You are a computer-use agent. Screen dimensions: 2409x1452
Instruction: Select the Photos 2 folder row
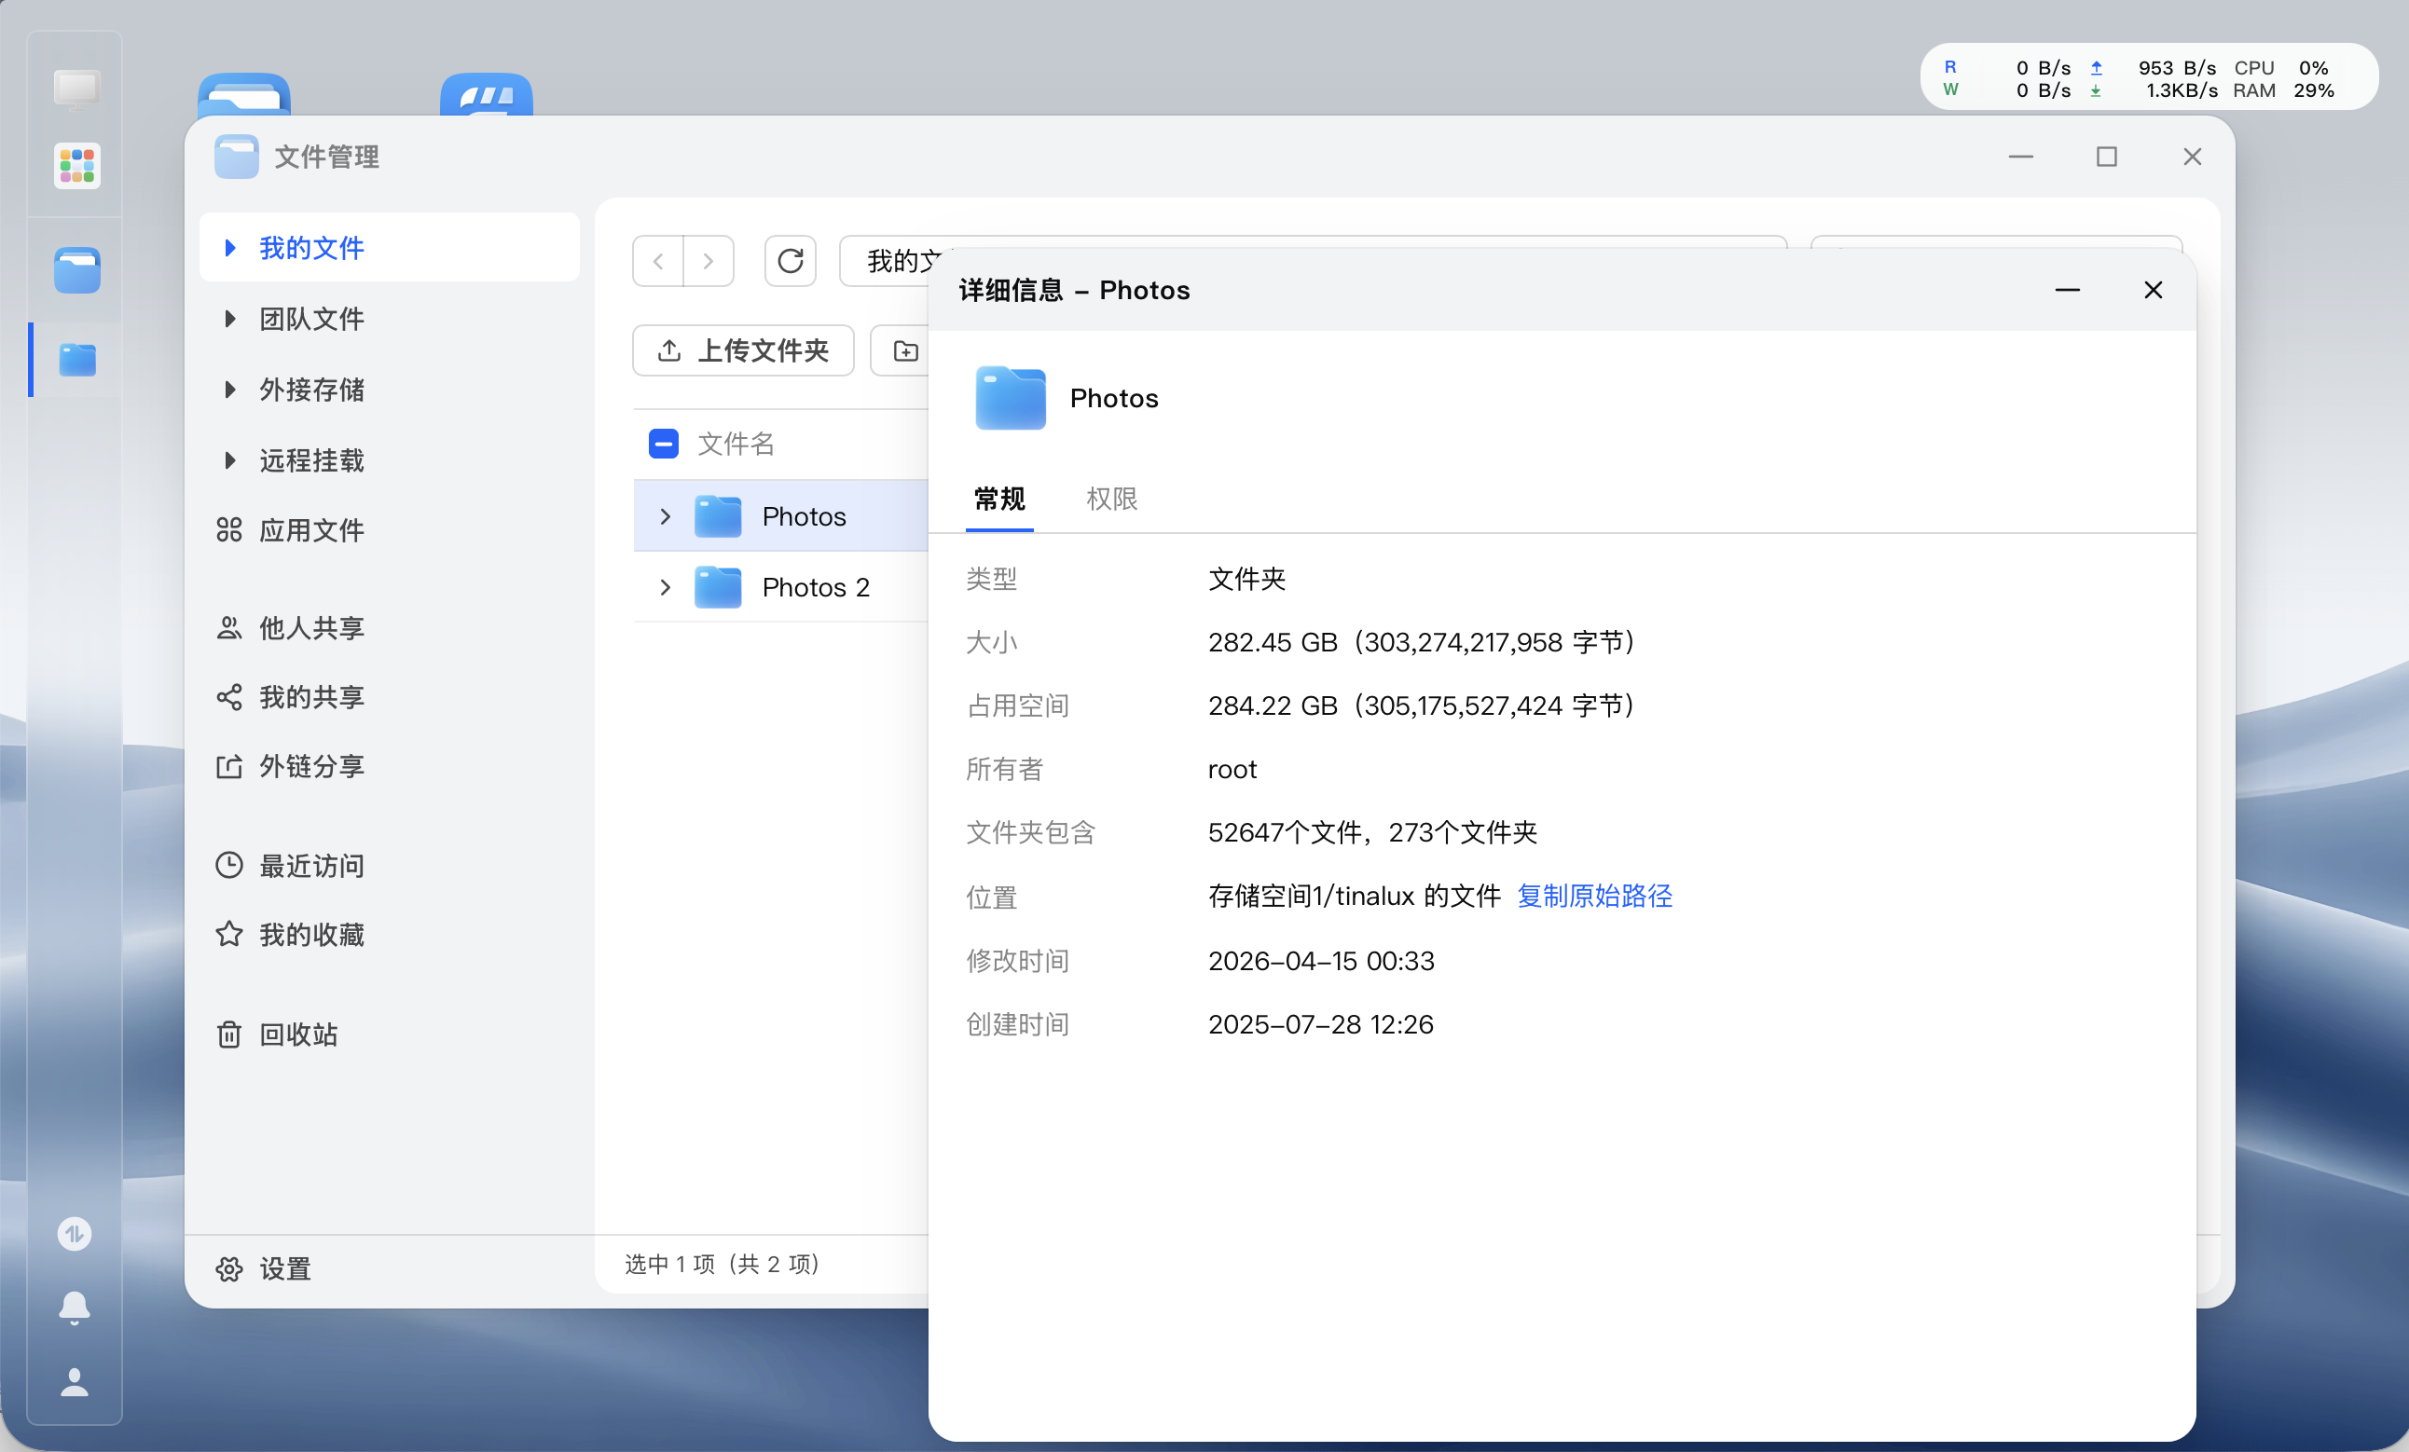[816, 587]
